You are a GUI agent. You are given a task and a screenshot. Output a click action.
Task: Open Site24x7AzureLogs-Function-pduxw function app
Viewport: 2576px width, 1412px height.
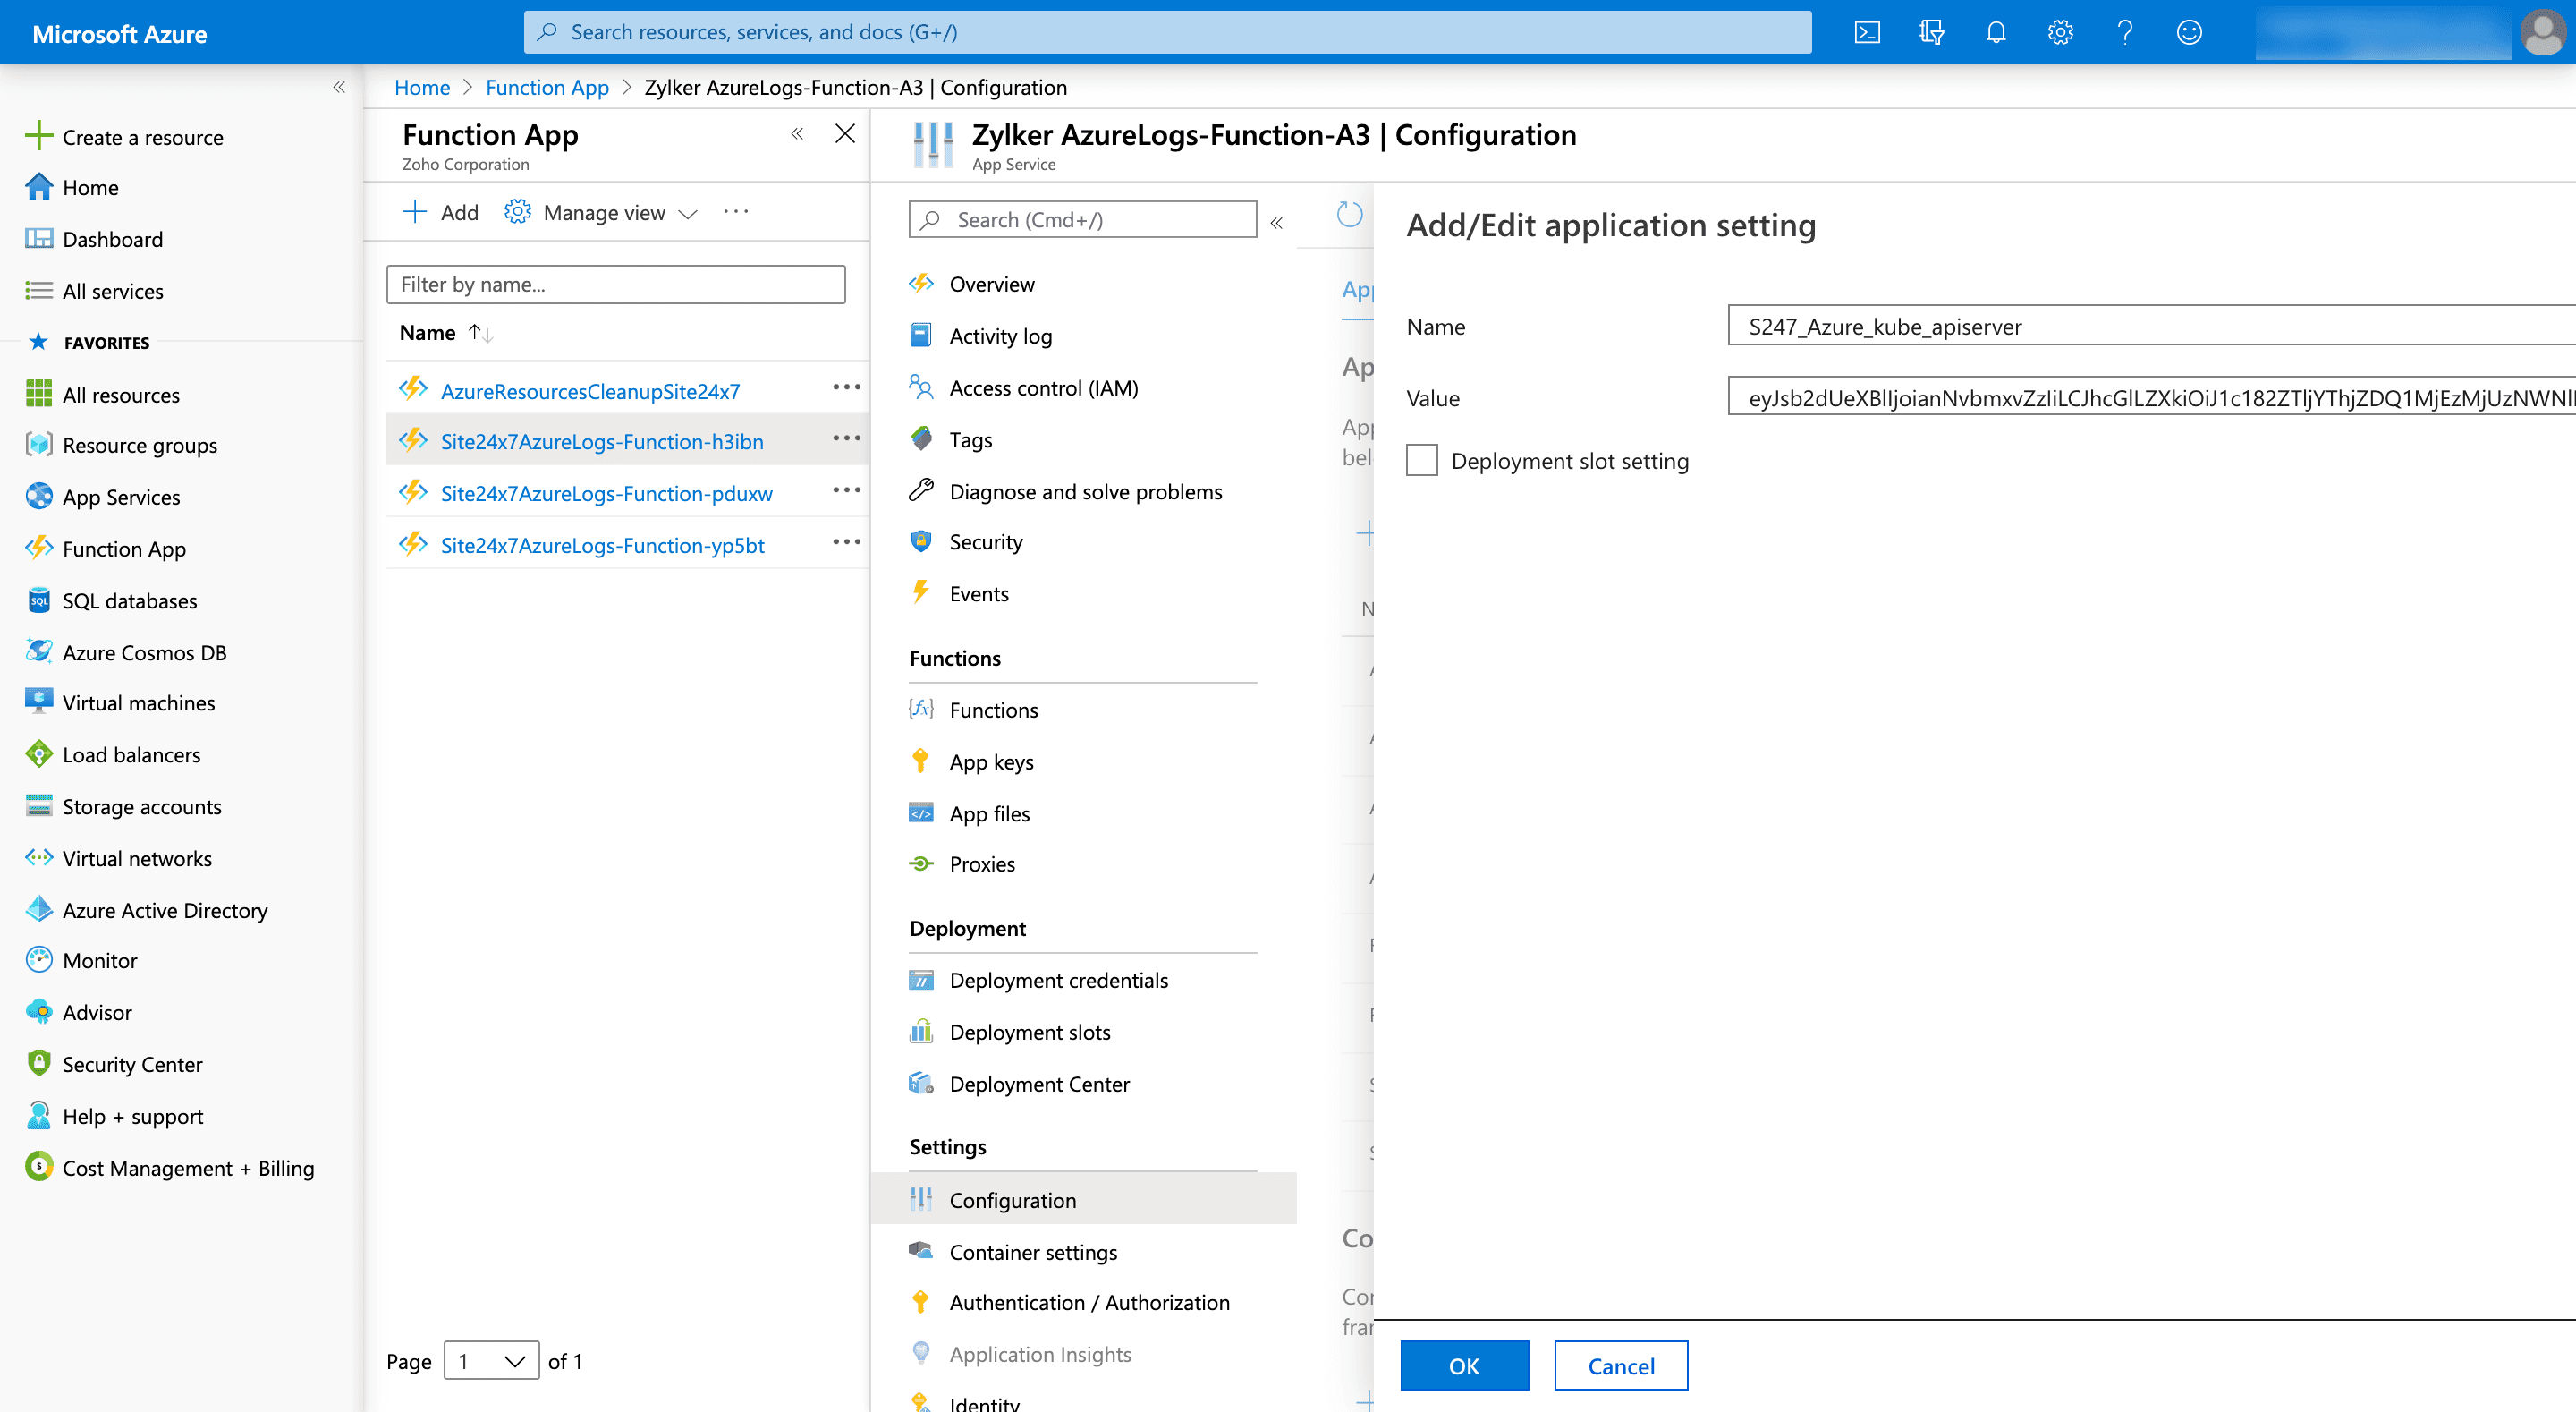[606, 493]
